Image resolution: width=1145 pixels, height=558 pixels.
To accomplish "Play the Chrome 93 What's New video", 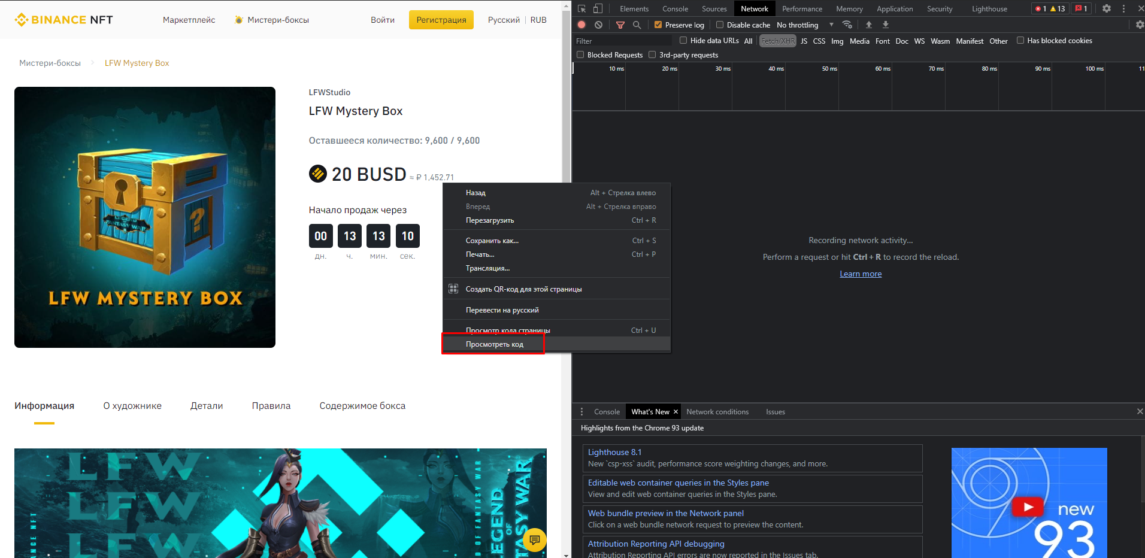I will pyautogui.click(x=1028, y=507).
